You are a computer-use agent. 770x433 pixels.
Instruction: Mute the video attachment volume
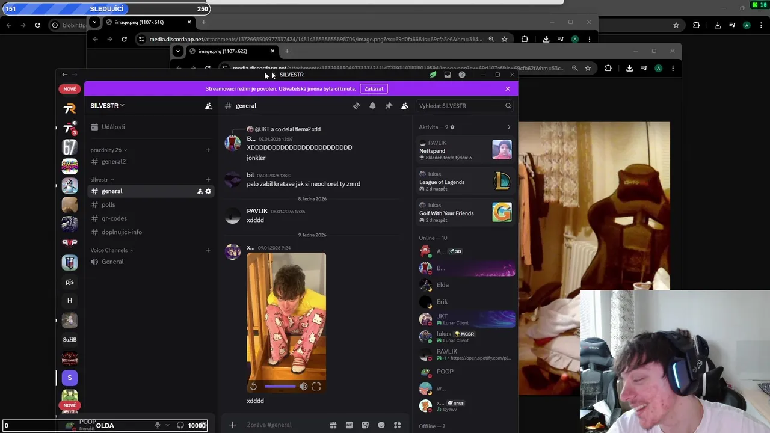tap(303, 387)
